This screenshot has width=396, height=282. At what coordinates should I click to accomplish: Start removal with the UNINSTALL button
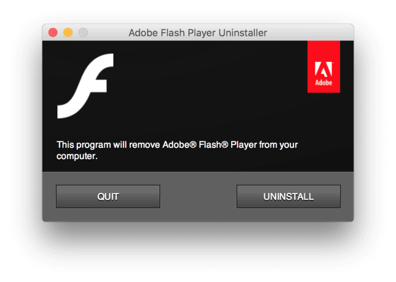coord(289,197)
